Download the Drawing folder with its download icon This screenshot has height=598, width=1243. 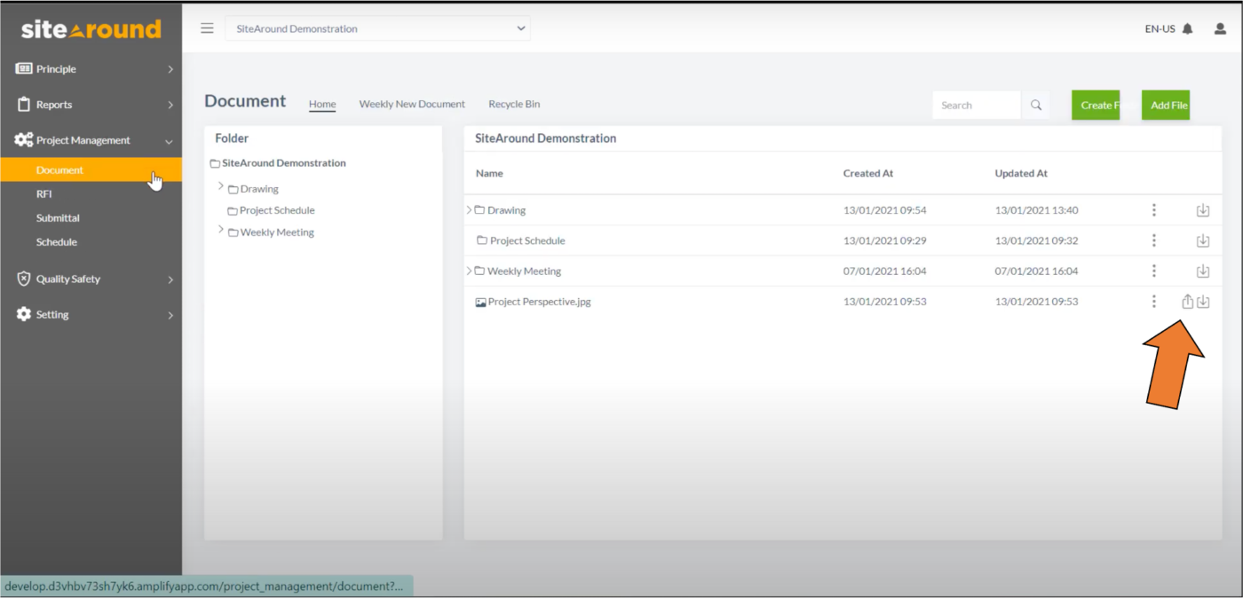click(x=1203, y=209)
